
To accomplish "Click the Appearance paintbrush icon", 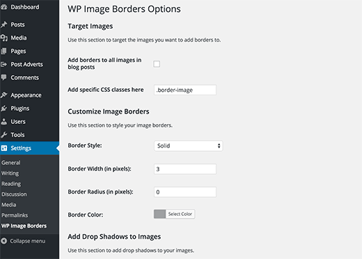I will tap(3, 95).
